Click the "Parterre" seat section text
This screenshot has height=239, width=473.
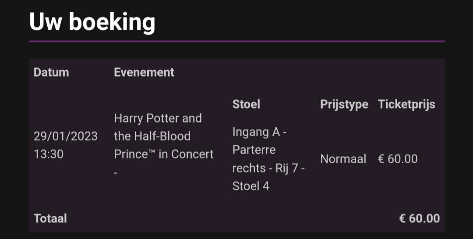(254, 150)
